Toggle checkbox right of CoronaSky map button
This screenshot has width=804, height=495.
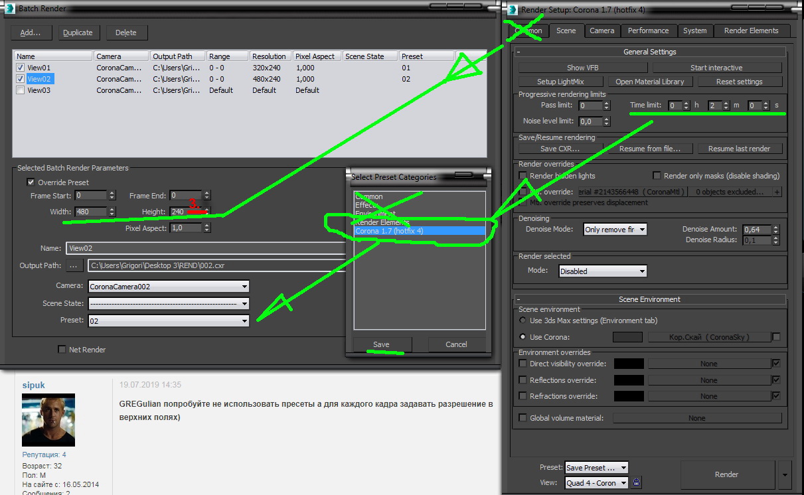(777, 337)
